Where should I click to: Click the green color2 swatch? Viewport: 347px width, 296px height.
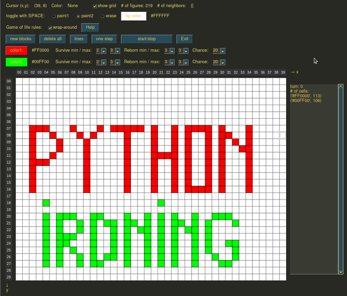click(17, 62)
